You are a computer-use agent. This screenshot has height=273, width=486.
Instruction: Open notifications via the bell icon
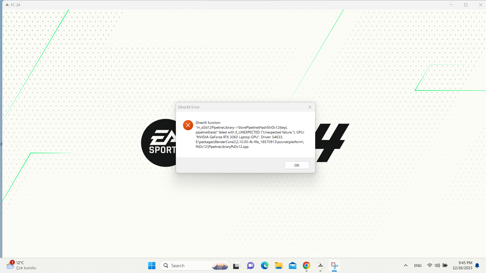pyautogui.click(x=477, y=266)
